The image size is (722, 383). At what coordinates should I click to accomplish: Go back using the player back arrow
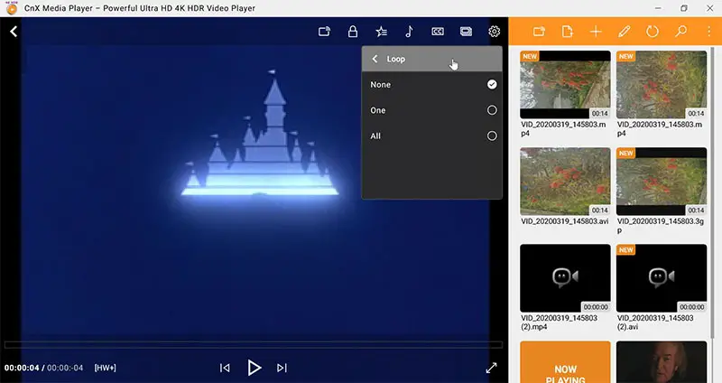tap(14, 32)
